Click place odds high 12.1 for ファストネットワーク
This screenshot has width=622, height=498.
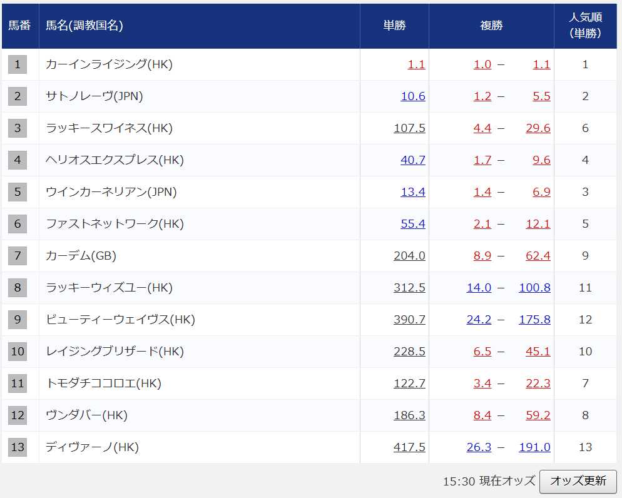[x=538, y=224]
